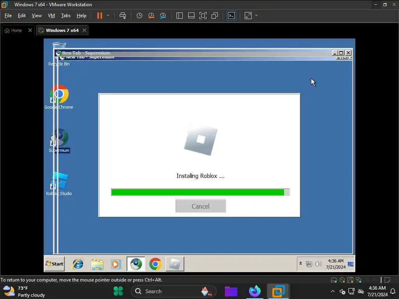Show hidden icons in guest tray
The image size is (399, 299).
(x=300, y=264)
